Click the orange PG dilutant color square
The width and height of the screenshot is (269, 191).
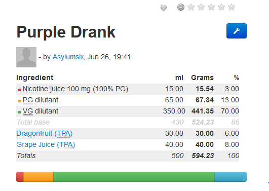tap(19, 101)
